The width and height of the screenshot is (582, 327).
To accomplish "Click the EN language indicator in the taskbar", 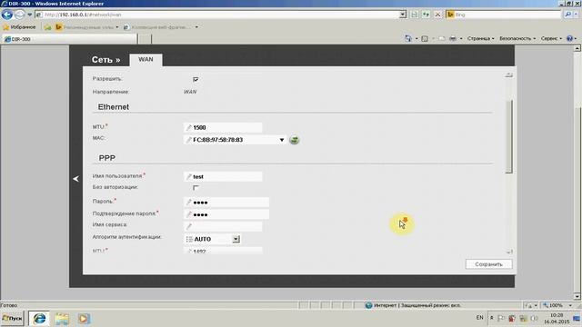I will [479, 318].
